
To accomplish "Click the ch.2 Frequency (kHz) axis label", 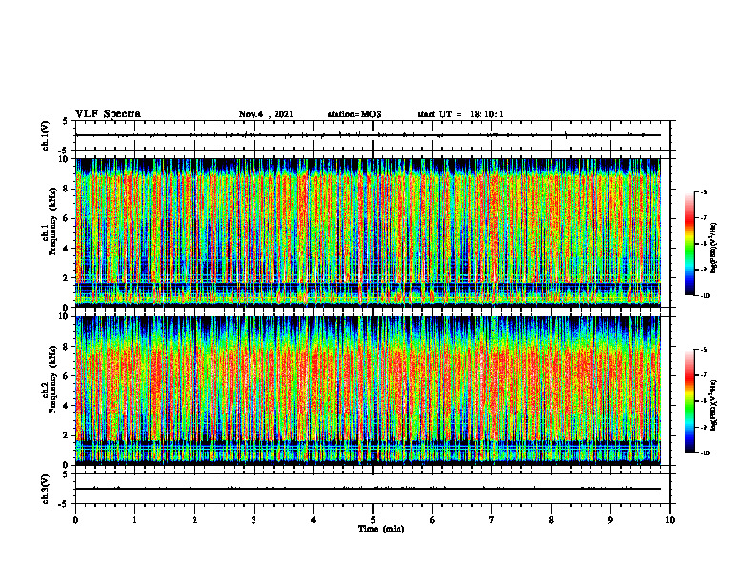I will [x=50, y=379].
